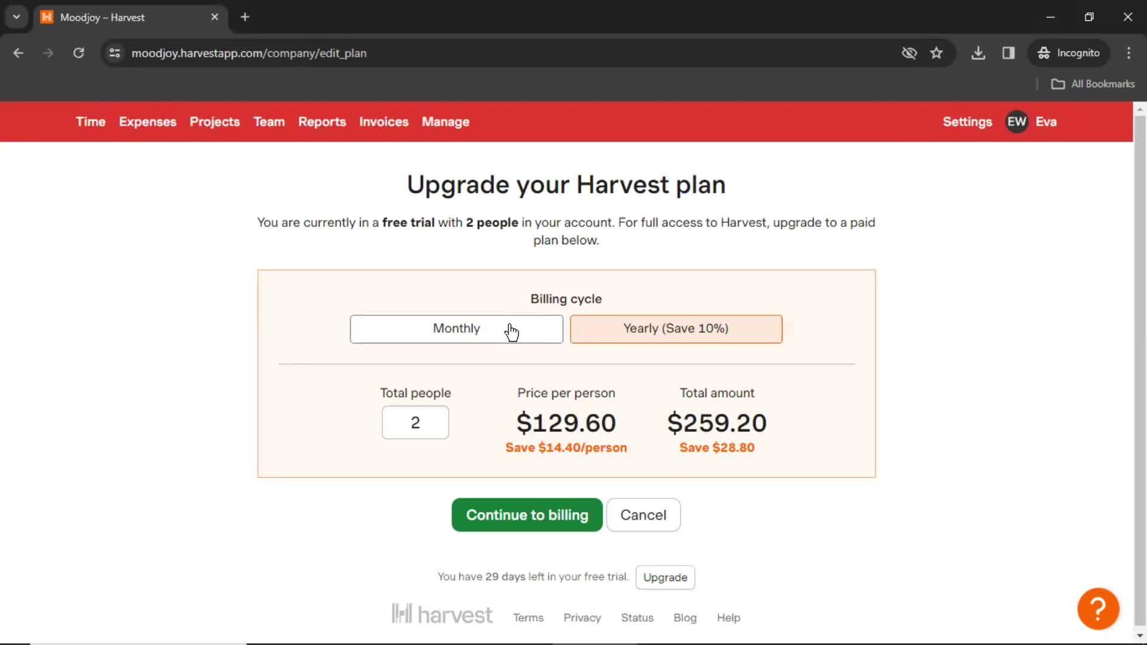This screenshot has width=1147, height=645.
Task: Click Continue to billing button
Action: click(527, 514)
